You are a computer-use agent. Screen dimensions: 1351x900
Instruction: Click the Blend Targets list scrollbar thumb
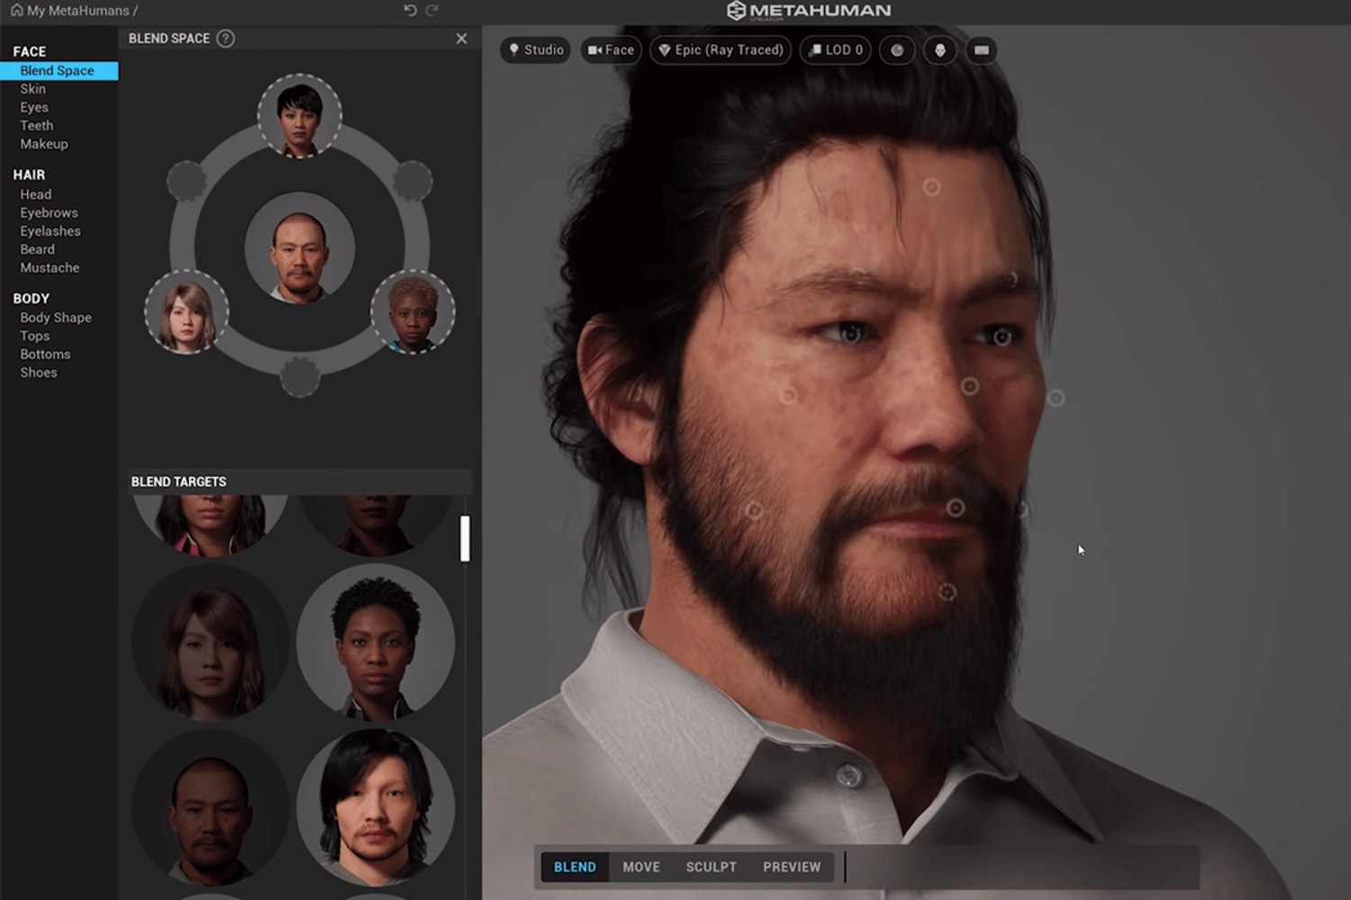(465, 538)
